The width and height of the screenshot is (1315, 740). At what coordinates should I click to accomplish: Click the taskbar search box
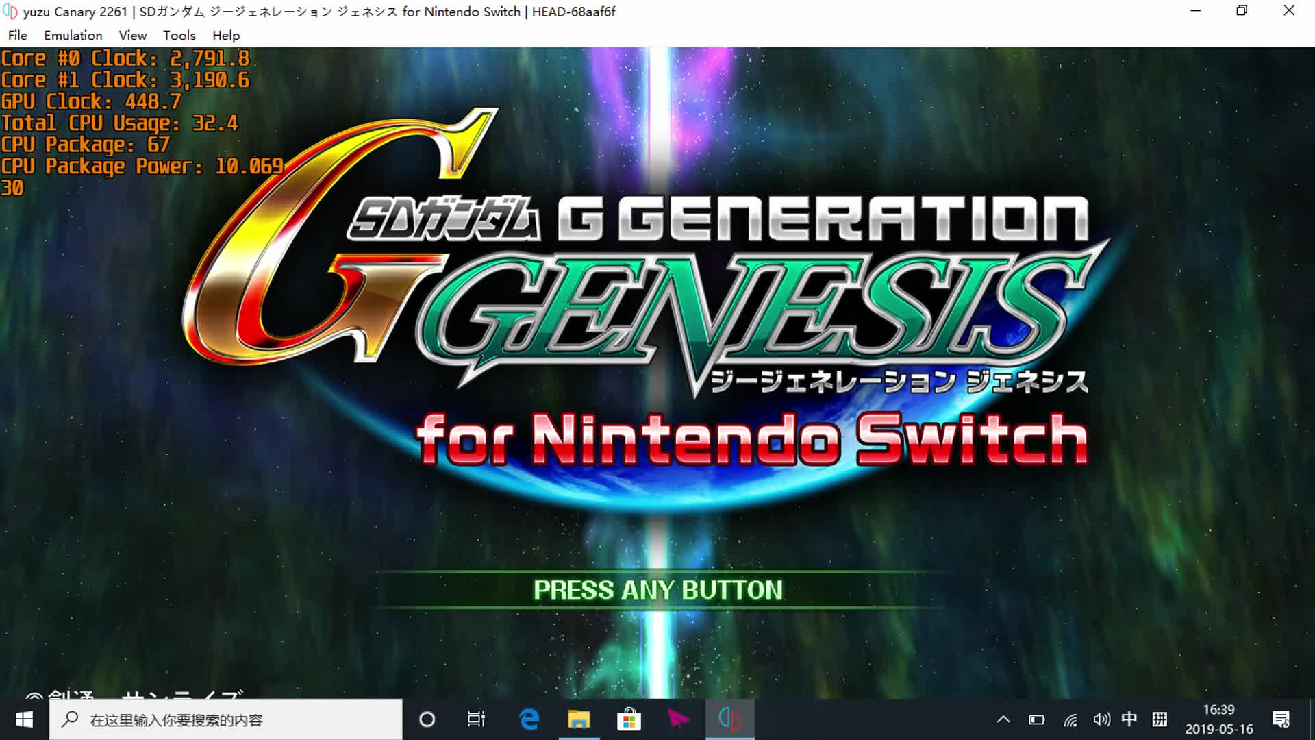tap(226, 719)
